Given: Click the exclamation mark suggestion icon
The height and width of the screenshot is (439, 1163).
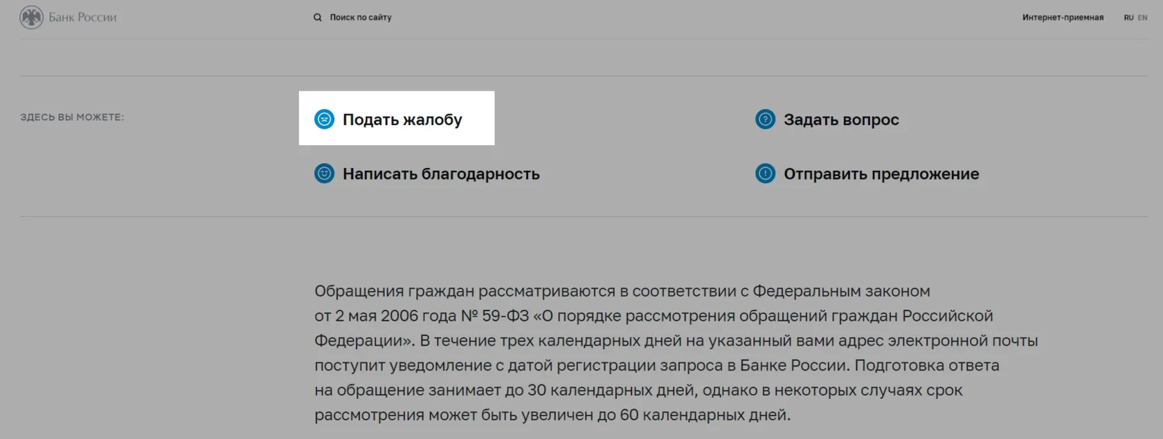Looking at the screenshot, I should click(x=765, y=174).
